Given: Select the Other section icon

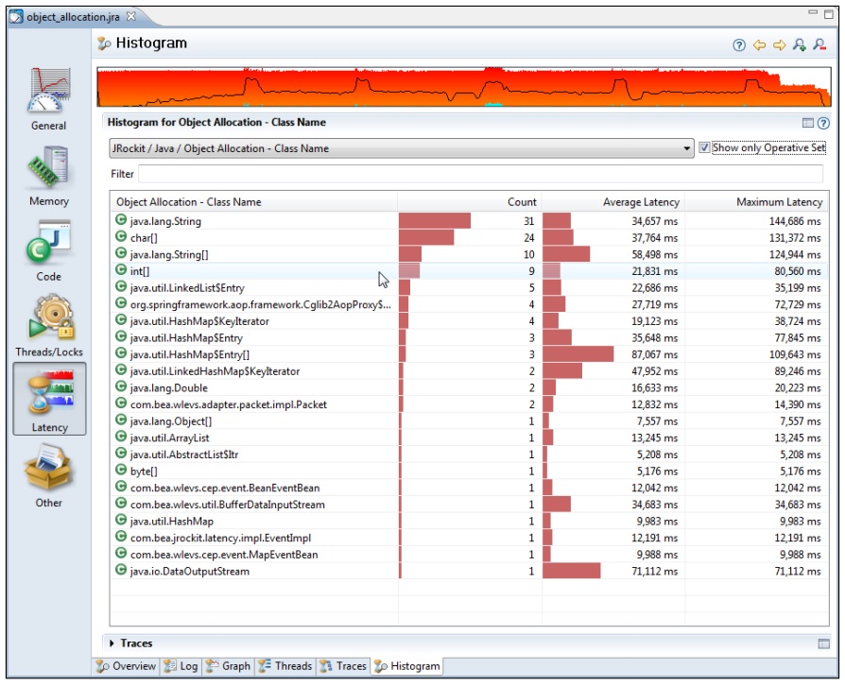Looking at the screenshot, I should tap(48, 470).
